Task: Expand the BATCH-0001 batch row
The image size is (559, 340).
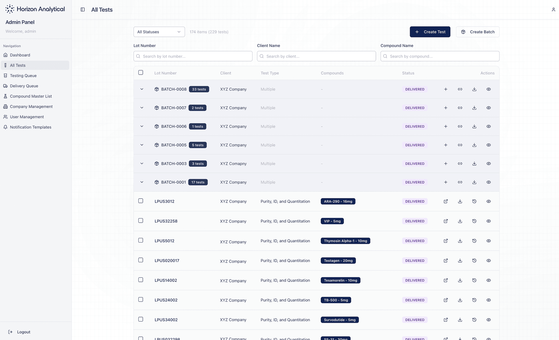Action: click(142, 182)
